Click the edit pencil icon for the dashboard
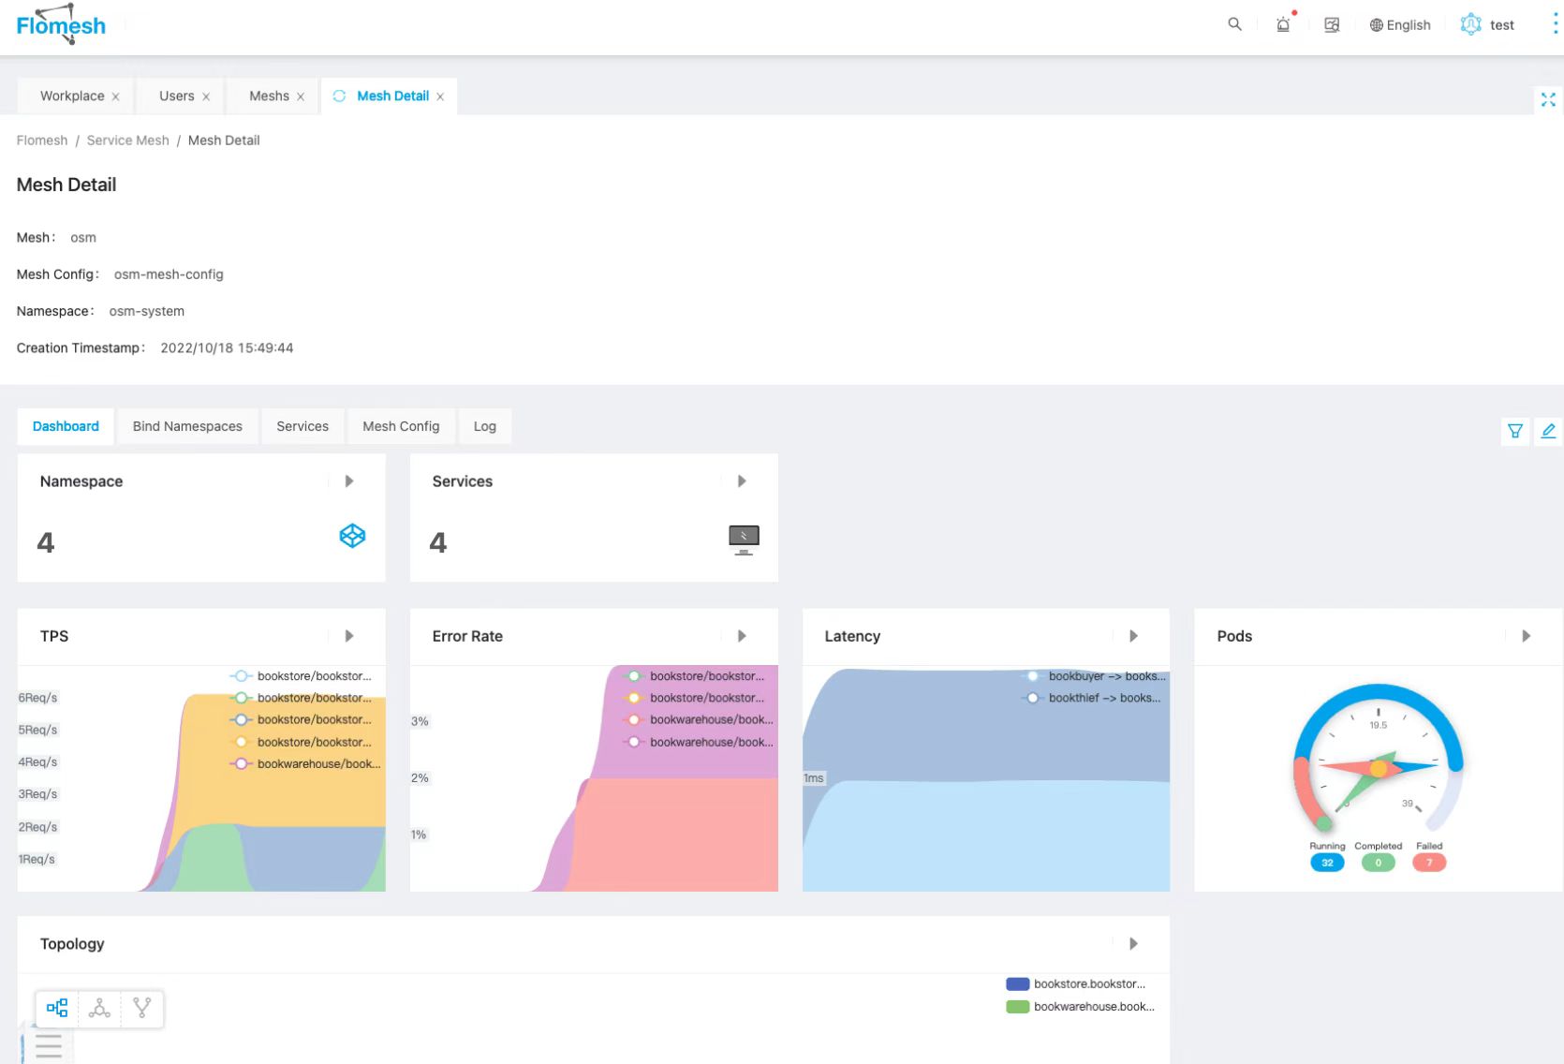The height and width of the screenshot is (1064, 1564). (x=1548, y=431)
